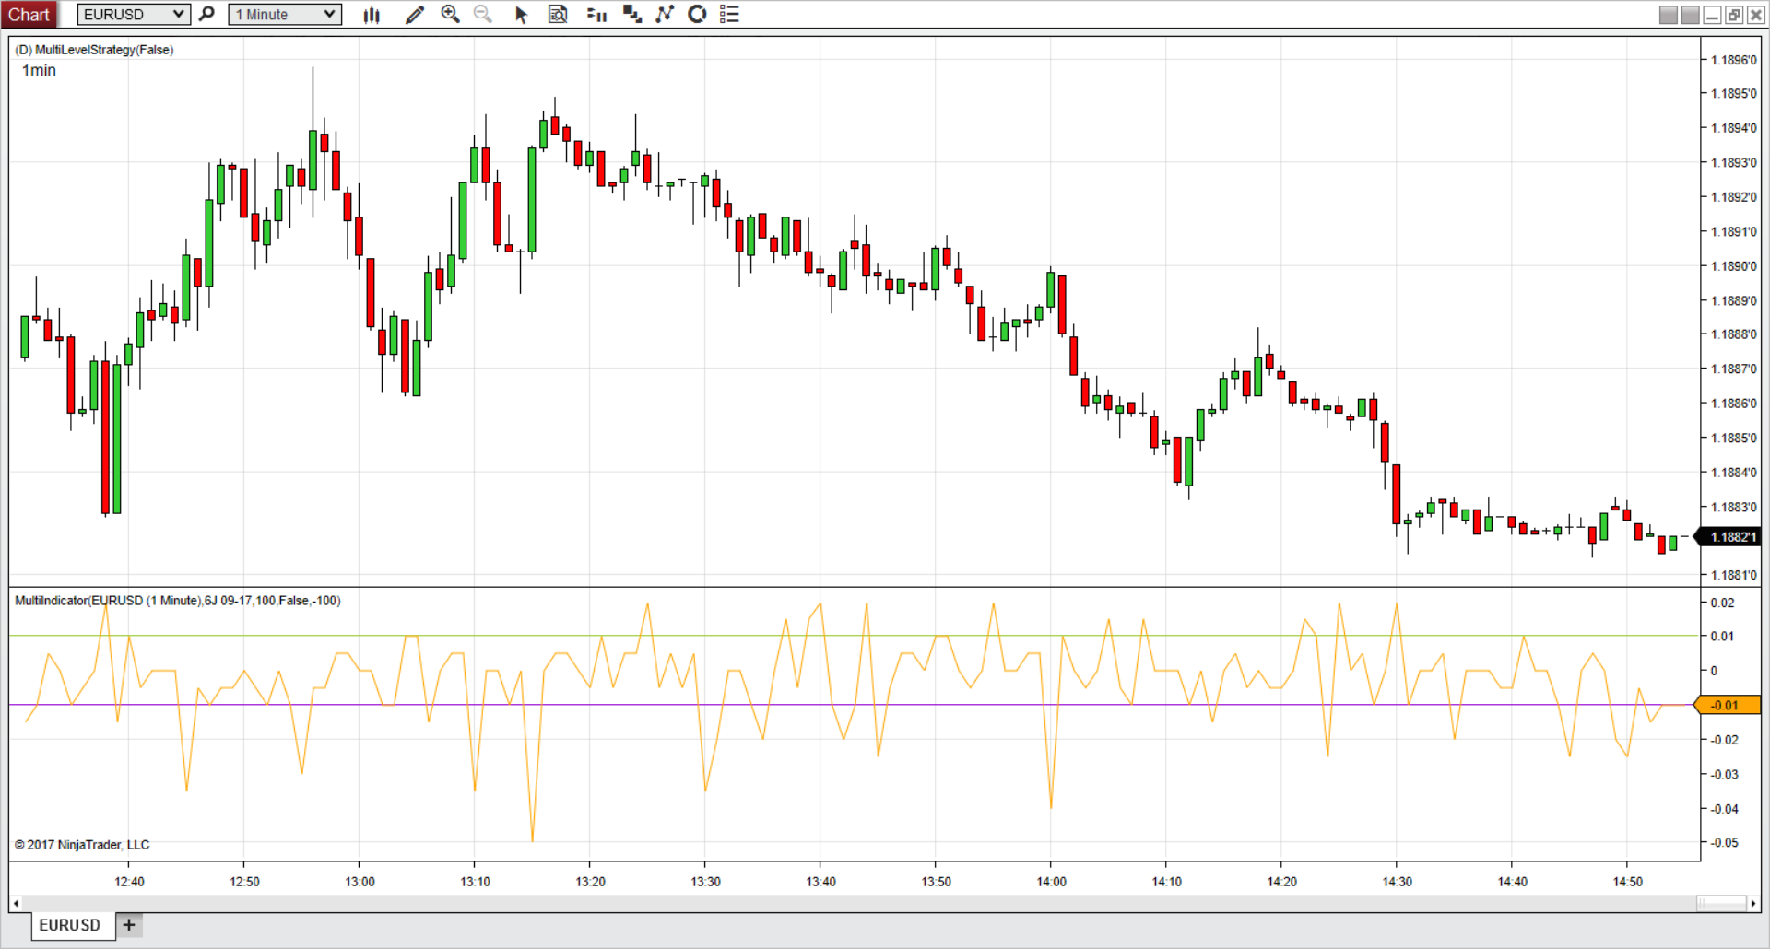Open the 1 Minute interval dropdown

coord(277,14)
